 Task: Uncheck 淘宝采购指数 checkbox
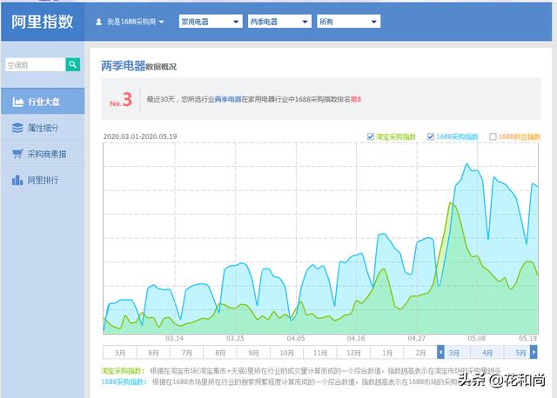click(370, 136)
